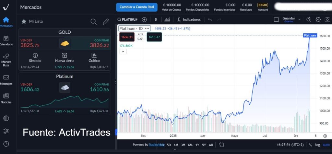Collapse the chart legend with chevron
Image resolution: width=332 pixels, height=154 pixels.
[123, 52]
